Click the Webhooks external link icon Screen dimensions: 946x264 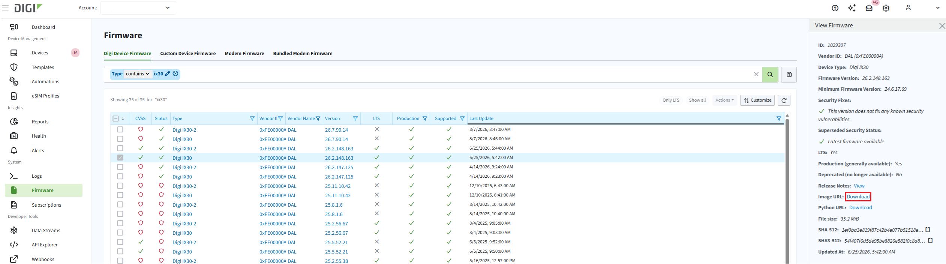click(14, 259)
